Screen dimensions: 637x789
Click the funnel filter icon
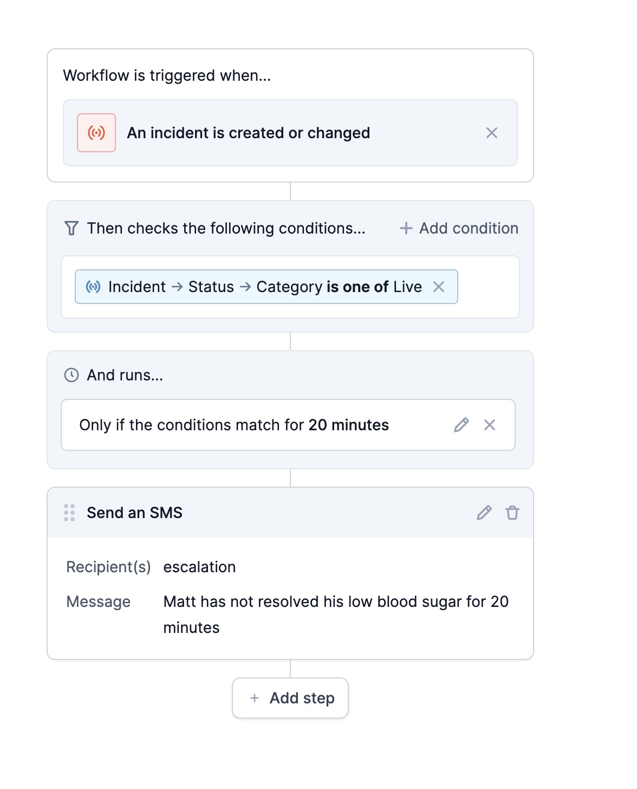pyautogui.click(x=71, y=228)
